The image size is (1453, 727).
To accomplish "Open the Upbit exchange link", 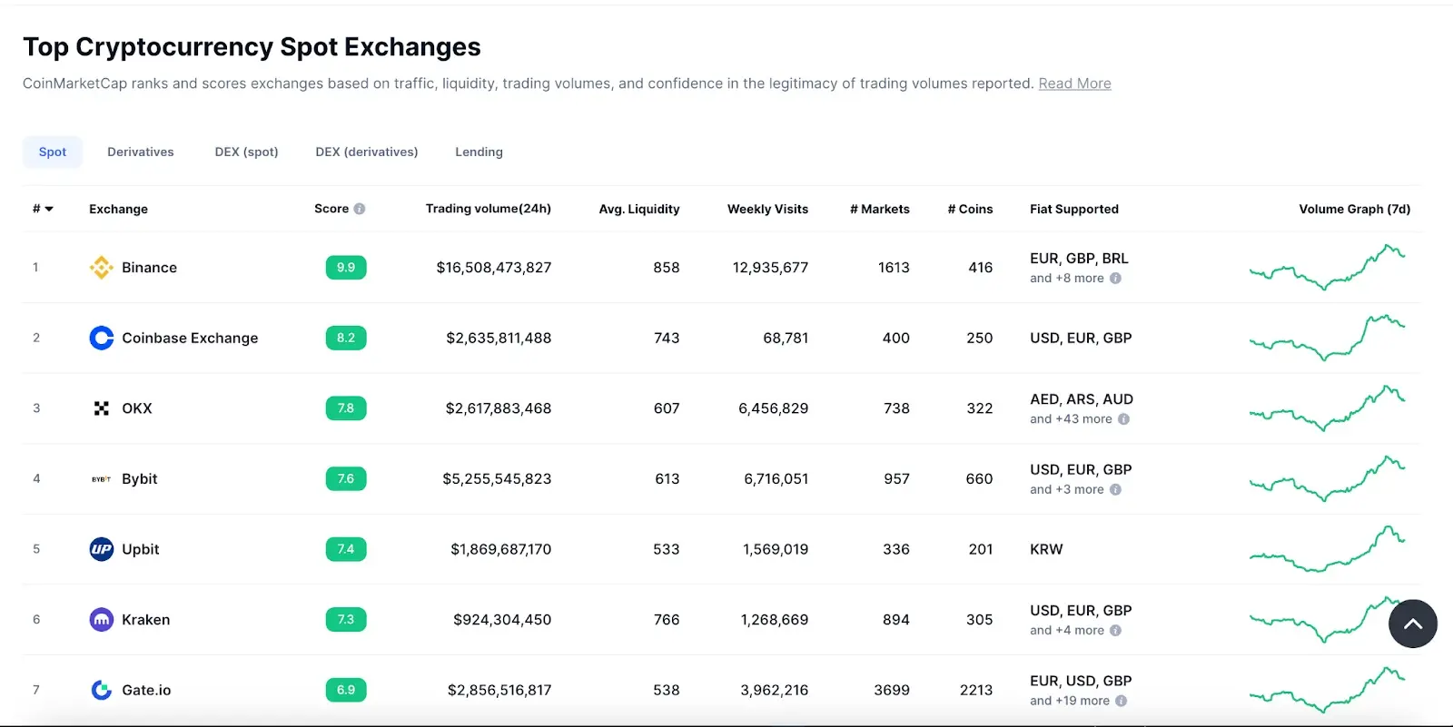I will click(x=141, y=549).
